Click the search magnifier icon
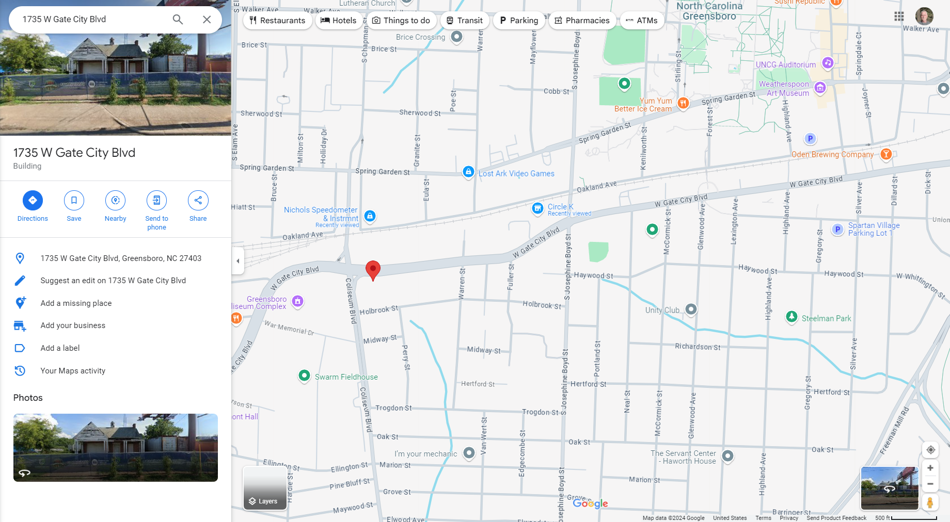950x522 pixels. [x=178, y=20]
